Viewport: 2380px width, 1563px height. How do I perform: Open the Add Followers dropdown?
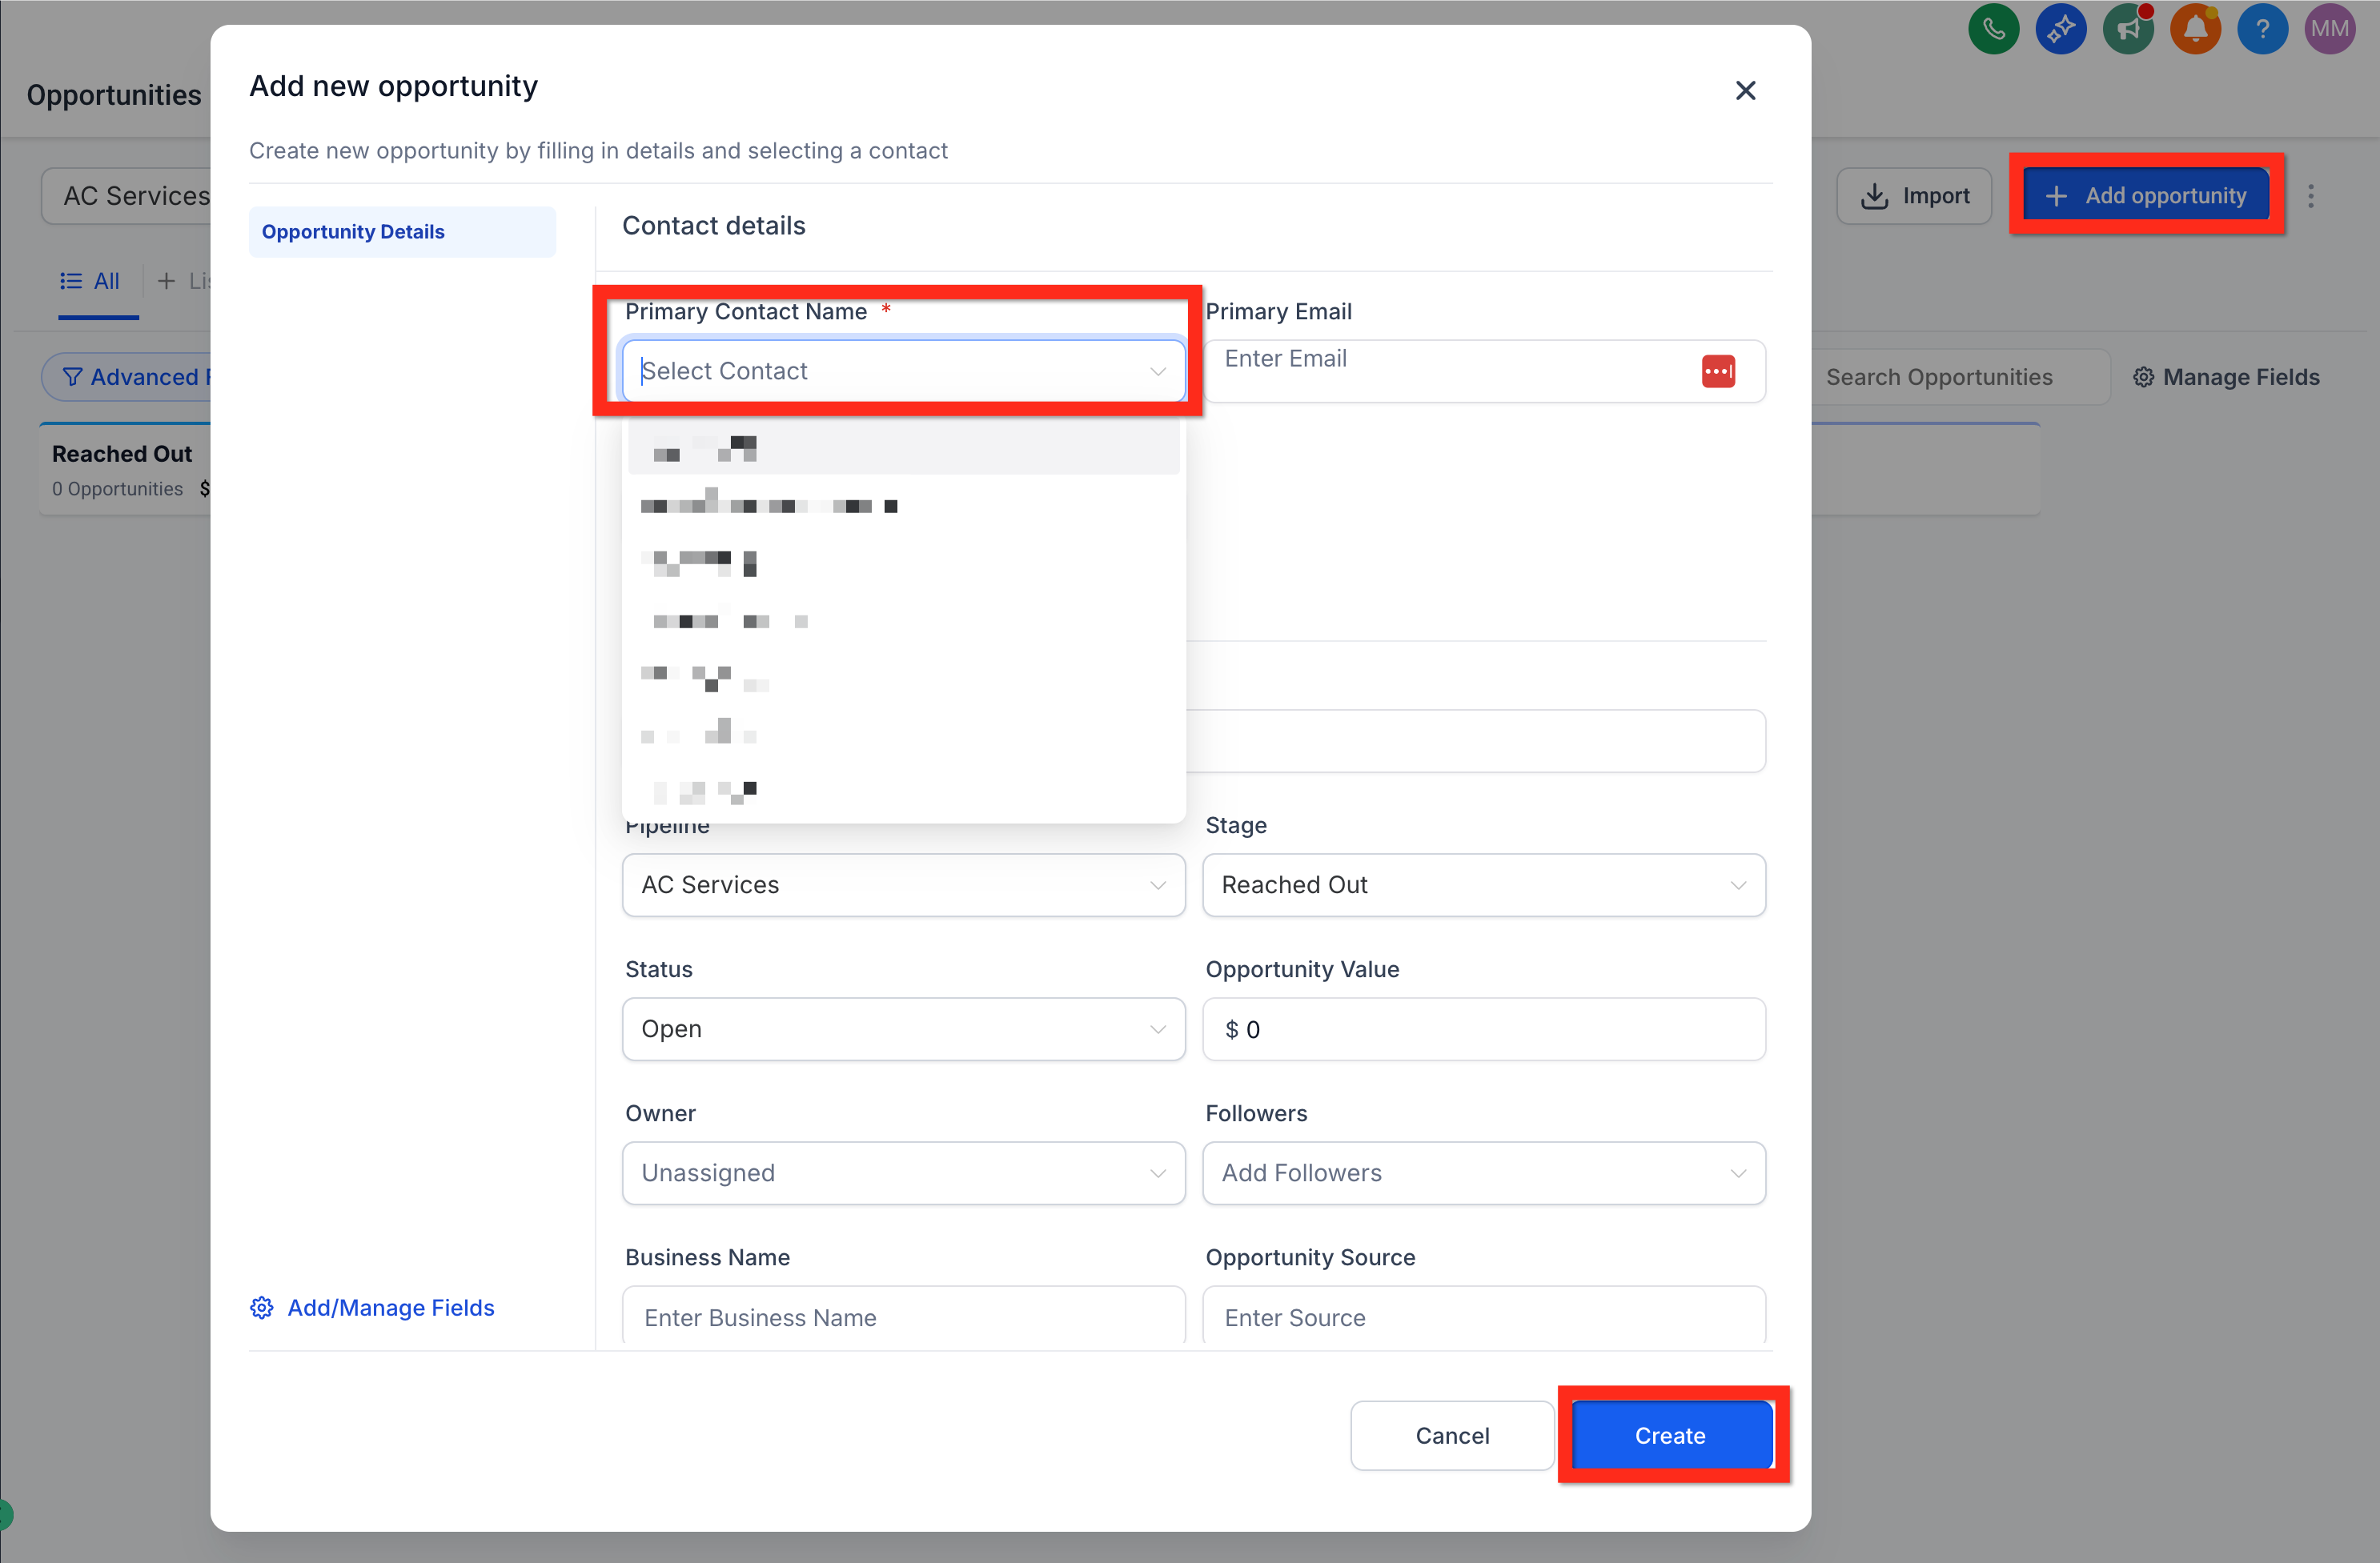point(1483,1173)
